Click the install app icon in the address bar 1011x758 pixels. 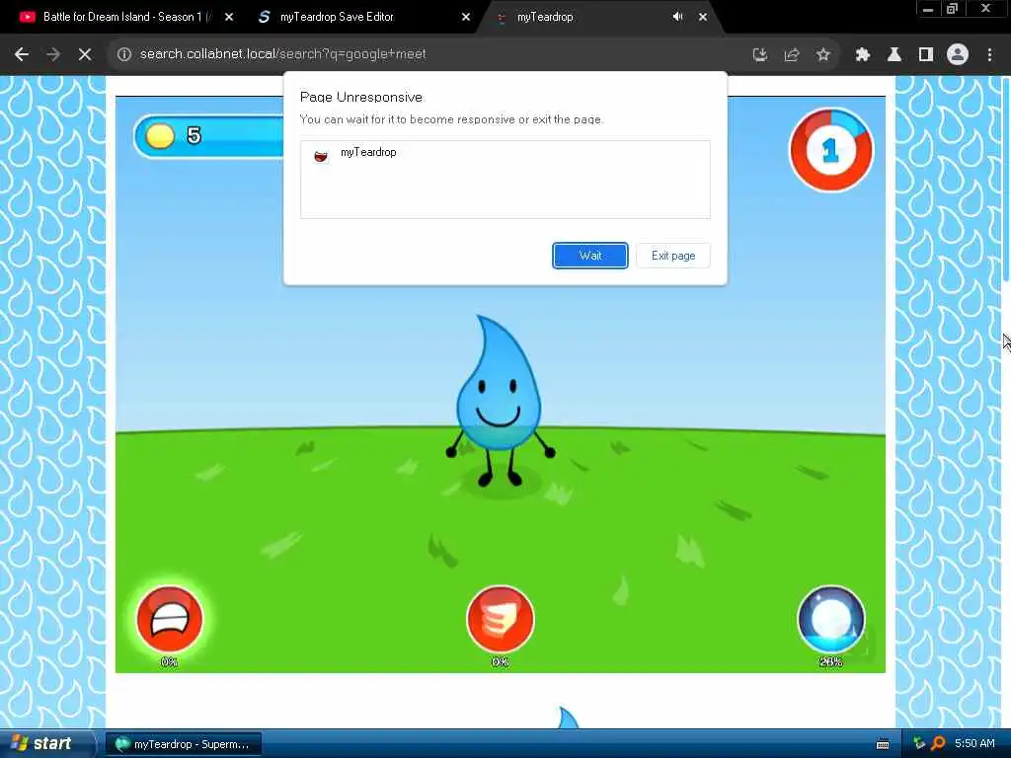click(x=760, y=55)
